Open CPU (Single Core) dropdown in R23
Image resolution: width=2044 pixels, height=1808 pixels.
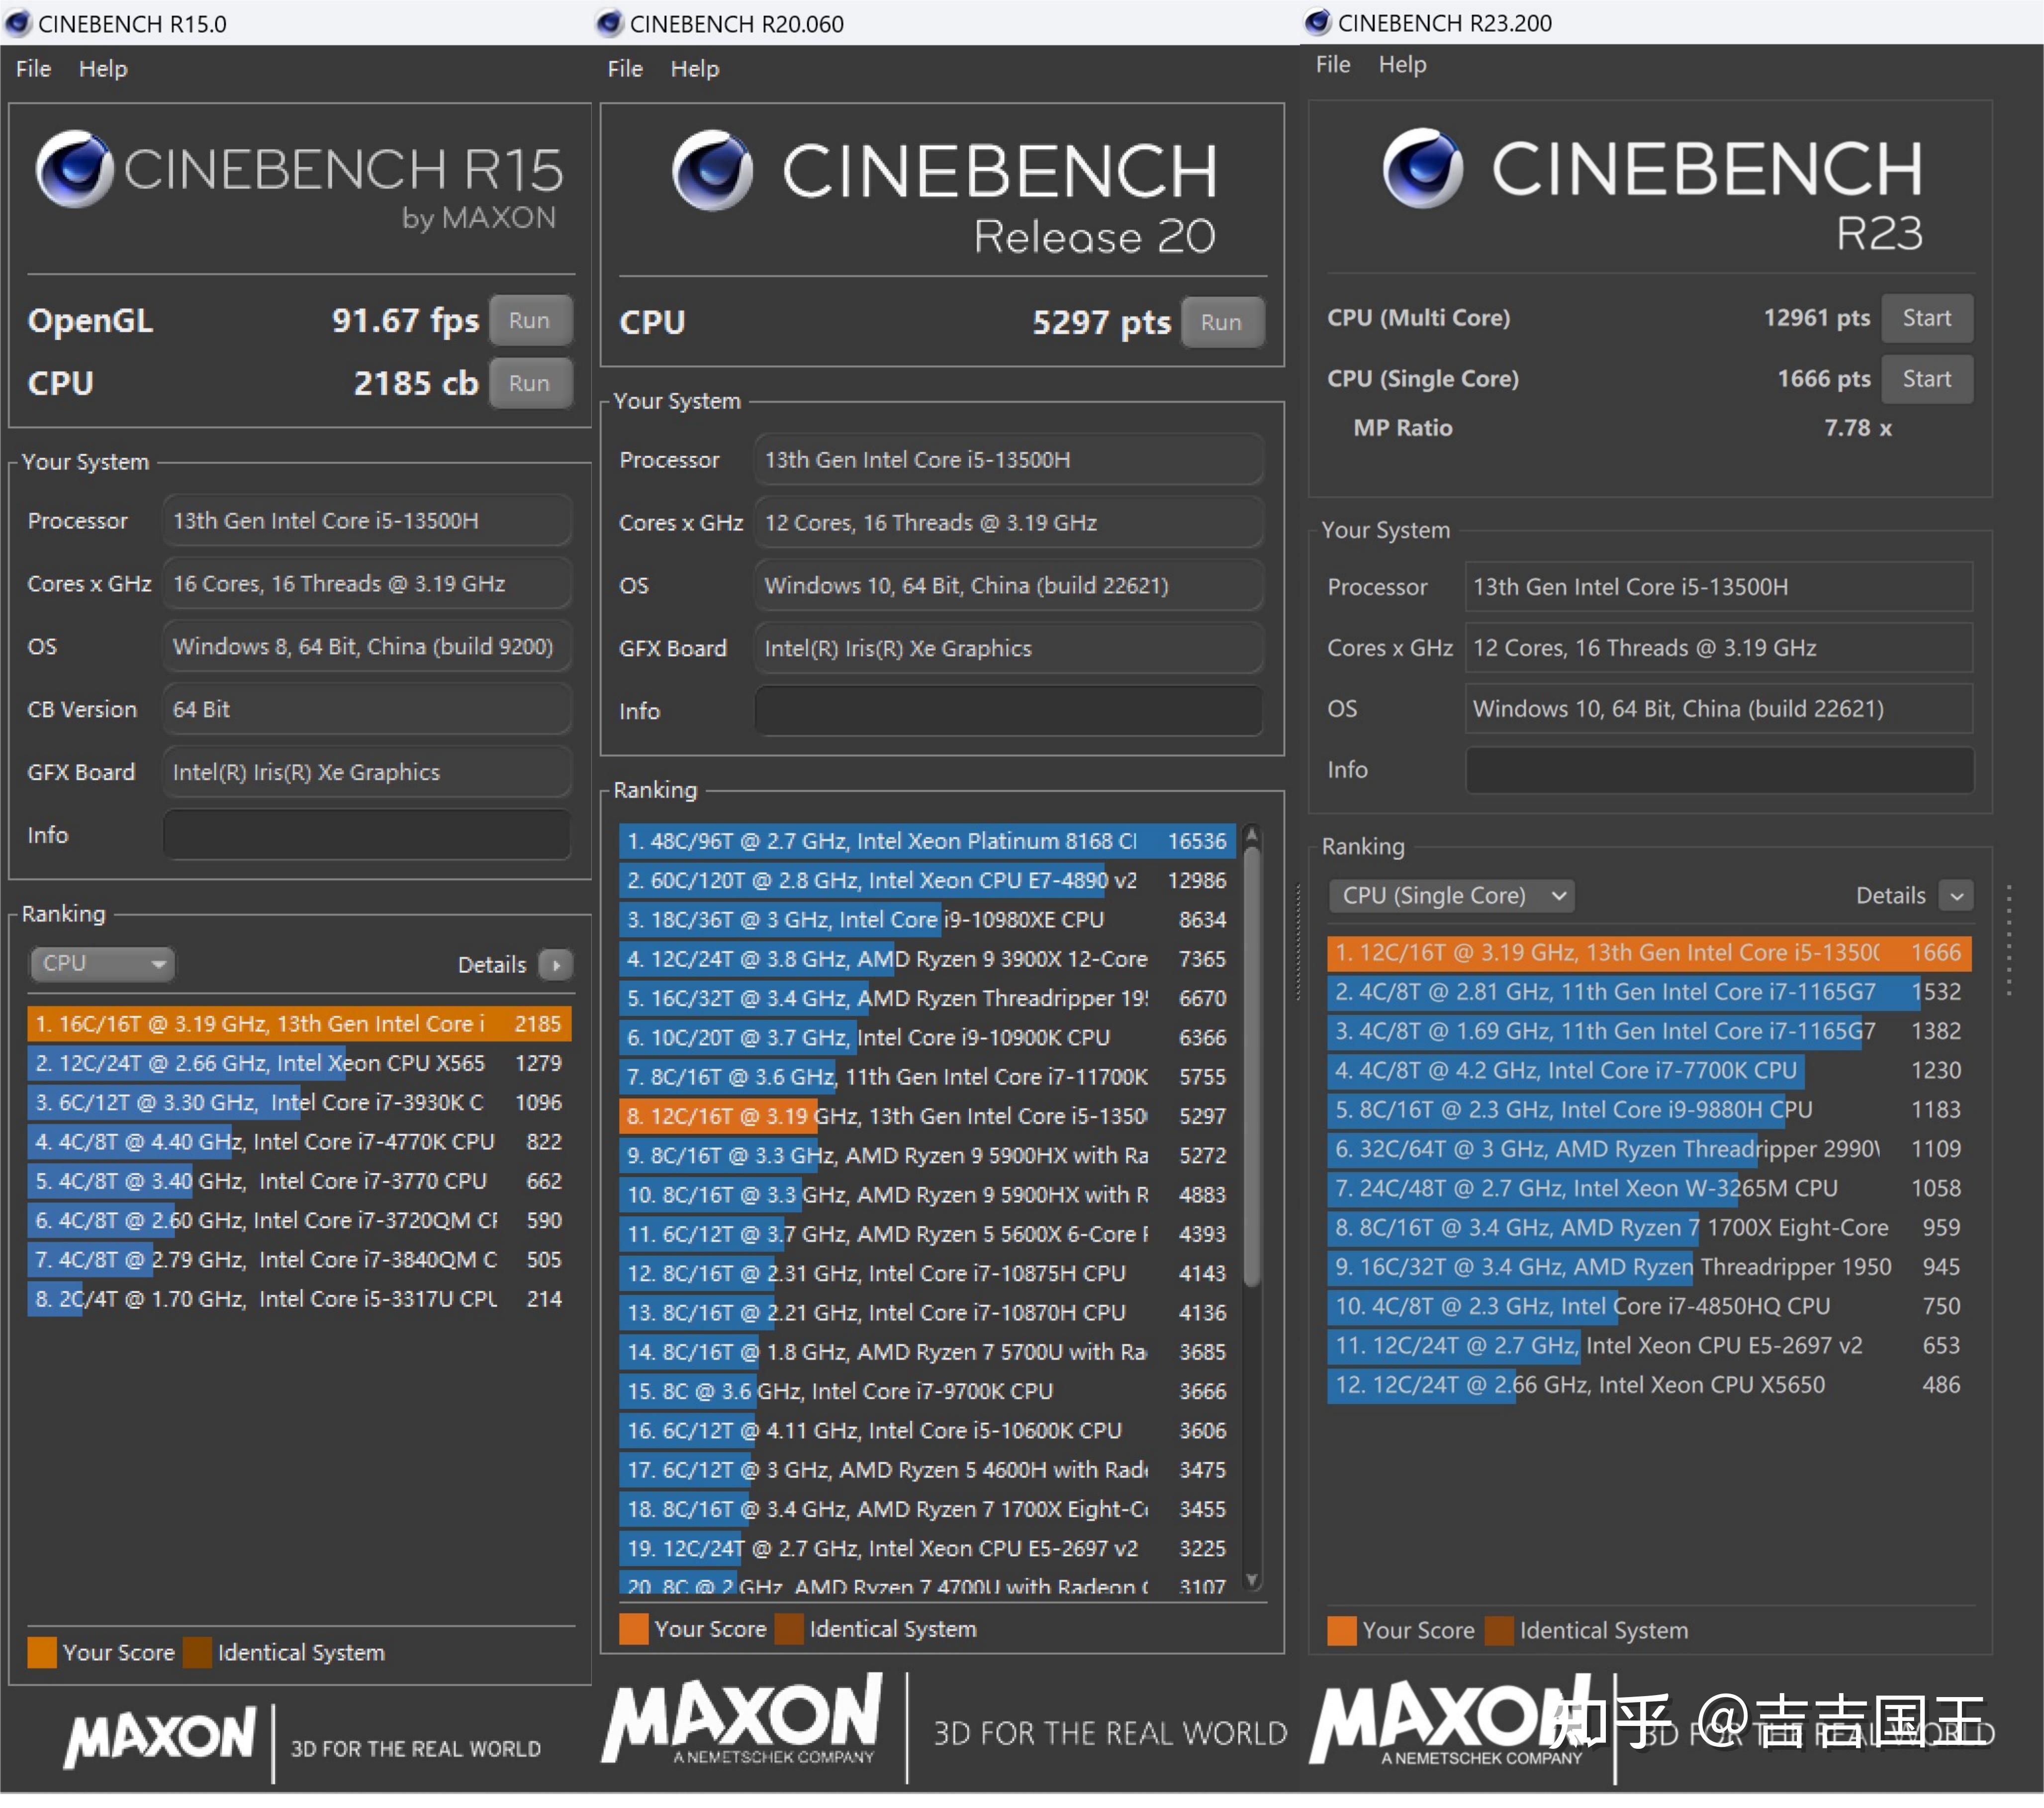point(1451,895)
